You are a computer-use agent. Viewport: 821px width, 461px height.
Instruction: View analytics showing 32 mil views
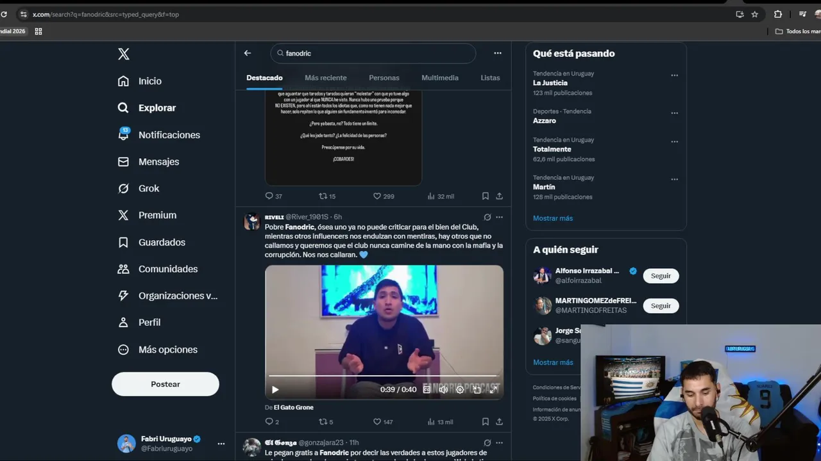(441, 196)
